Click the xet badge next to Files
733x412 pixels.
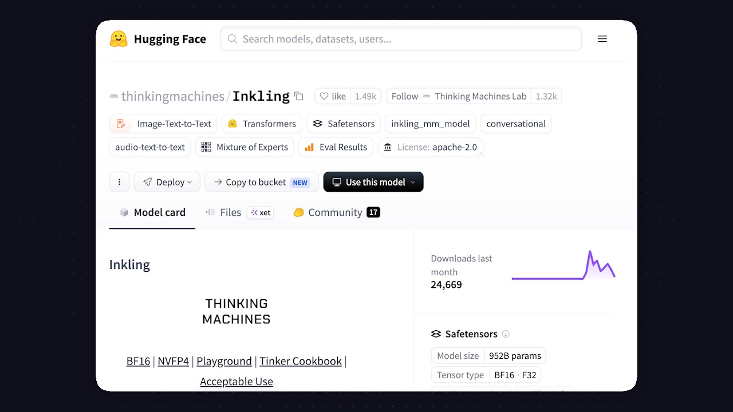261,212
